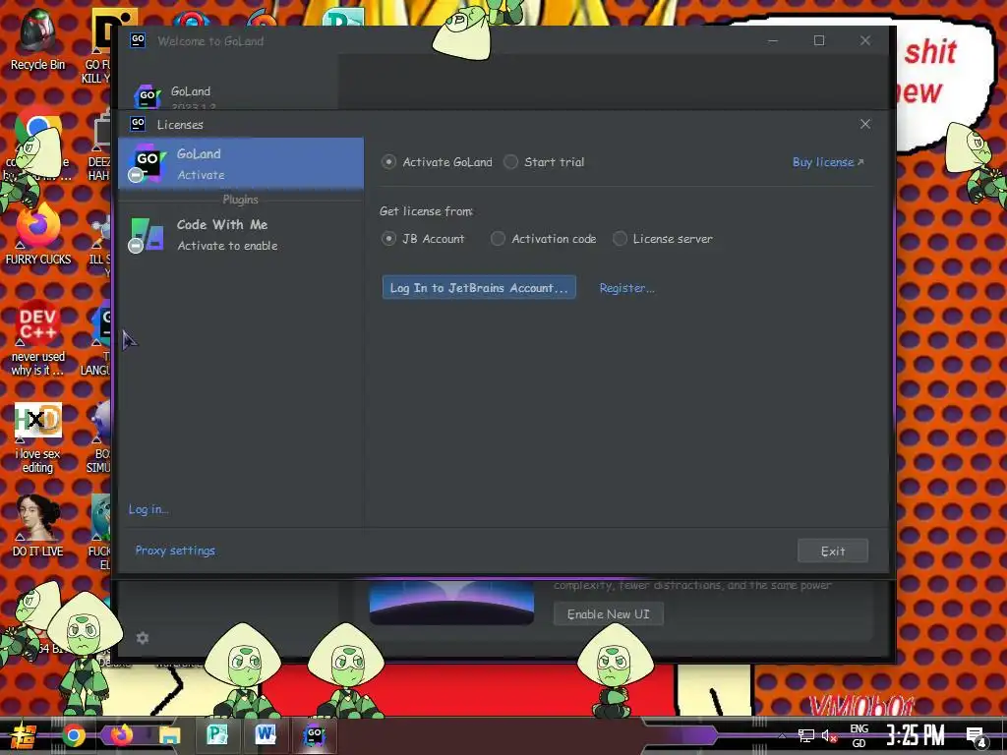This screenshot has height=755, width=1007.
Task: Click the Log in link in sidebar
Action: [148, 509]
